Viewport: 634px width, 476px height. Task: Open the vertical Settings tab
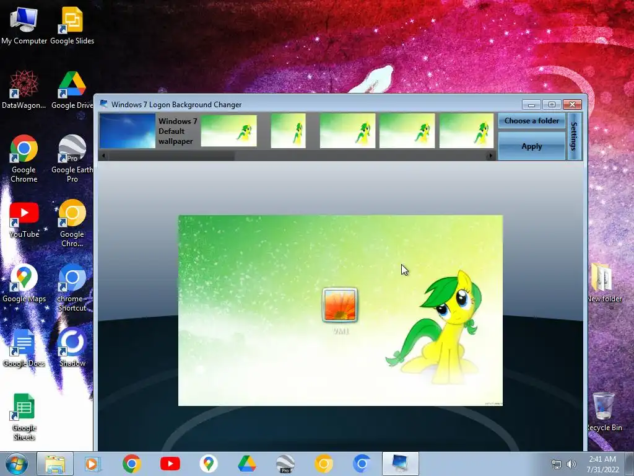point(574,136)
